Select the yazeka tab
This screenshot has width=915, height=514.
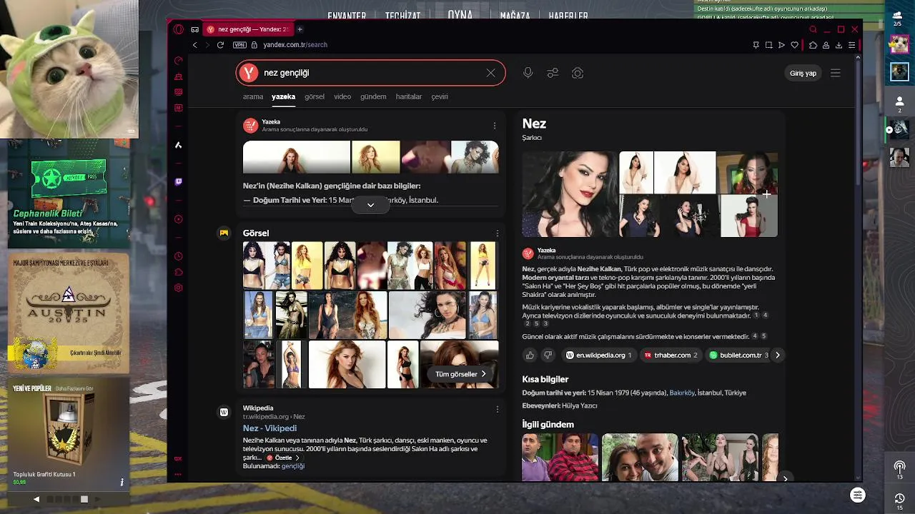[x=283, y=96]
